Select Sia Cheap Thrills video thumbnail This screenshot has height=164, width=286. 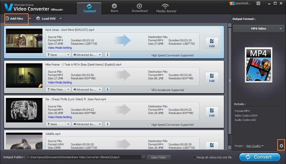24,110
